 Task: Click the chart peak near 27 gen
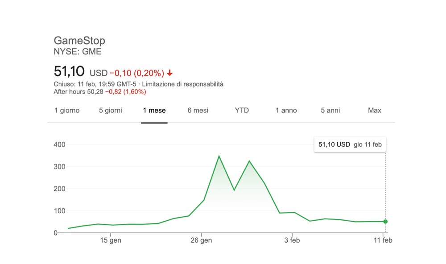pos(219,156)
